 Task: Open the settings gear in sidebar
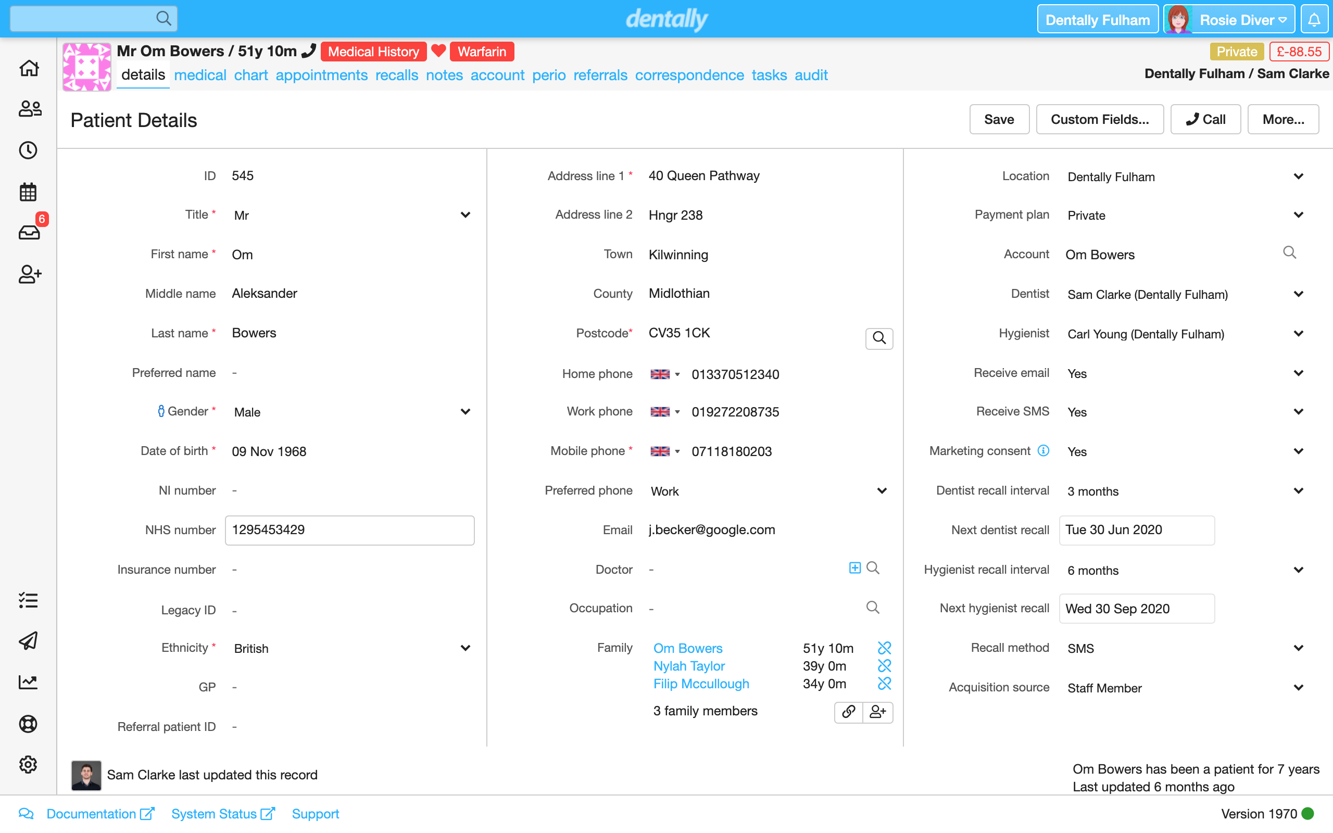[x=29, y=764]
